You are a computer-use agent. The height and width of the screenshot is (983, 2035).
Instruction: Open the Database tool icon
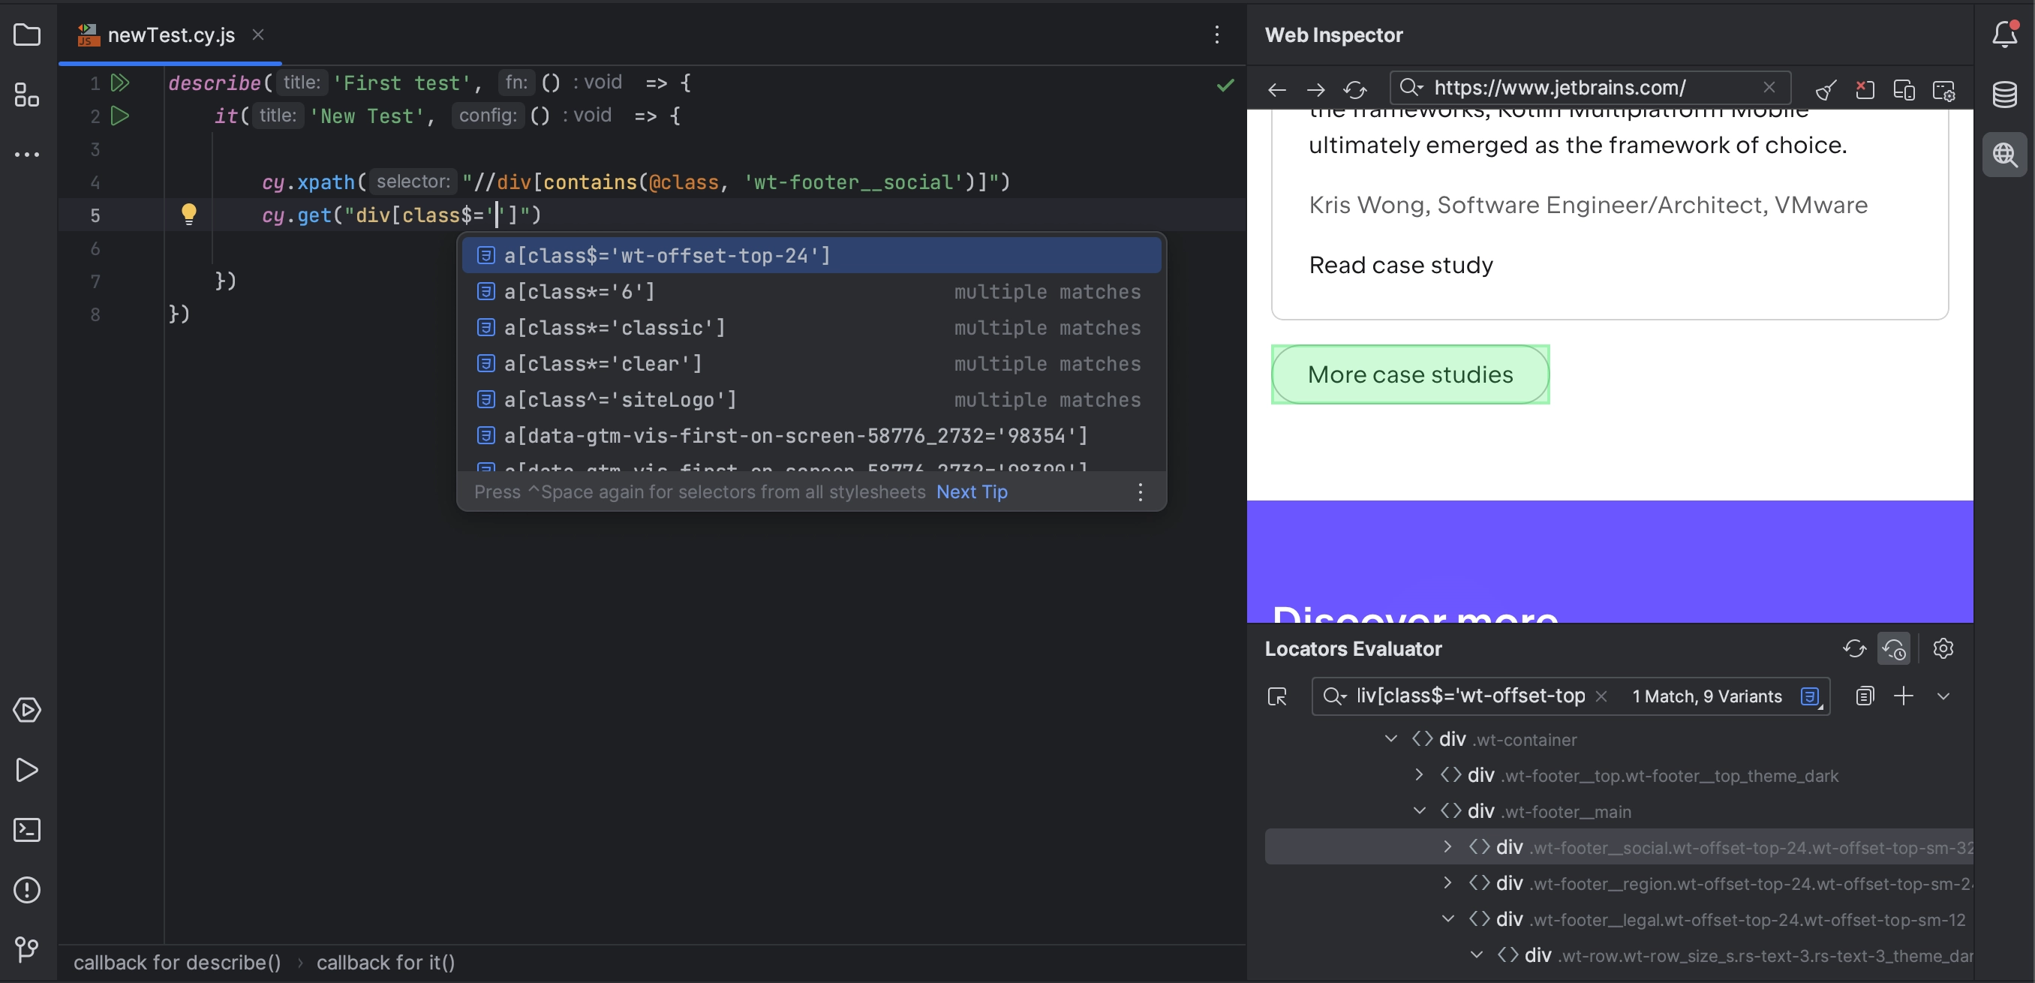coord(2005,95)
